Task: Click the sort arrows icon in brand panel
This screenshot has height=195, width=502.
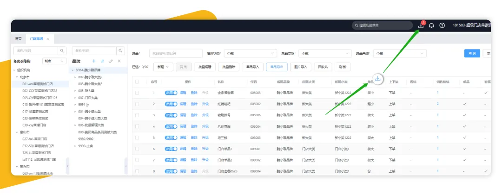Action: pos(102,61)
